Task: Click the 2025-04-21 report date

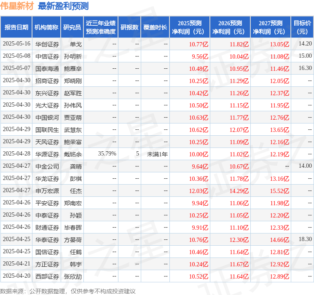Action: pyautogui.click(x=16, y=263)
